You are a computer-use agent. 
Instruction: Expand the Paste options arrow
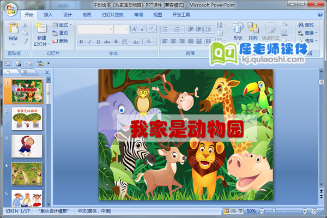pyautogui.click(x=13, y=45)
